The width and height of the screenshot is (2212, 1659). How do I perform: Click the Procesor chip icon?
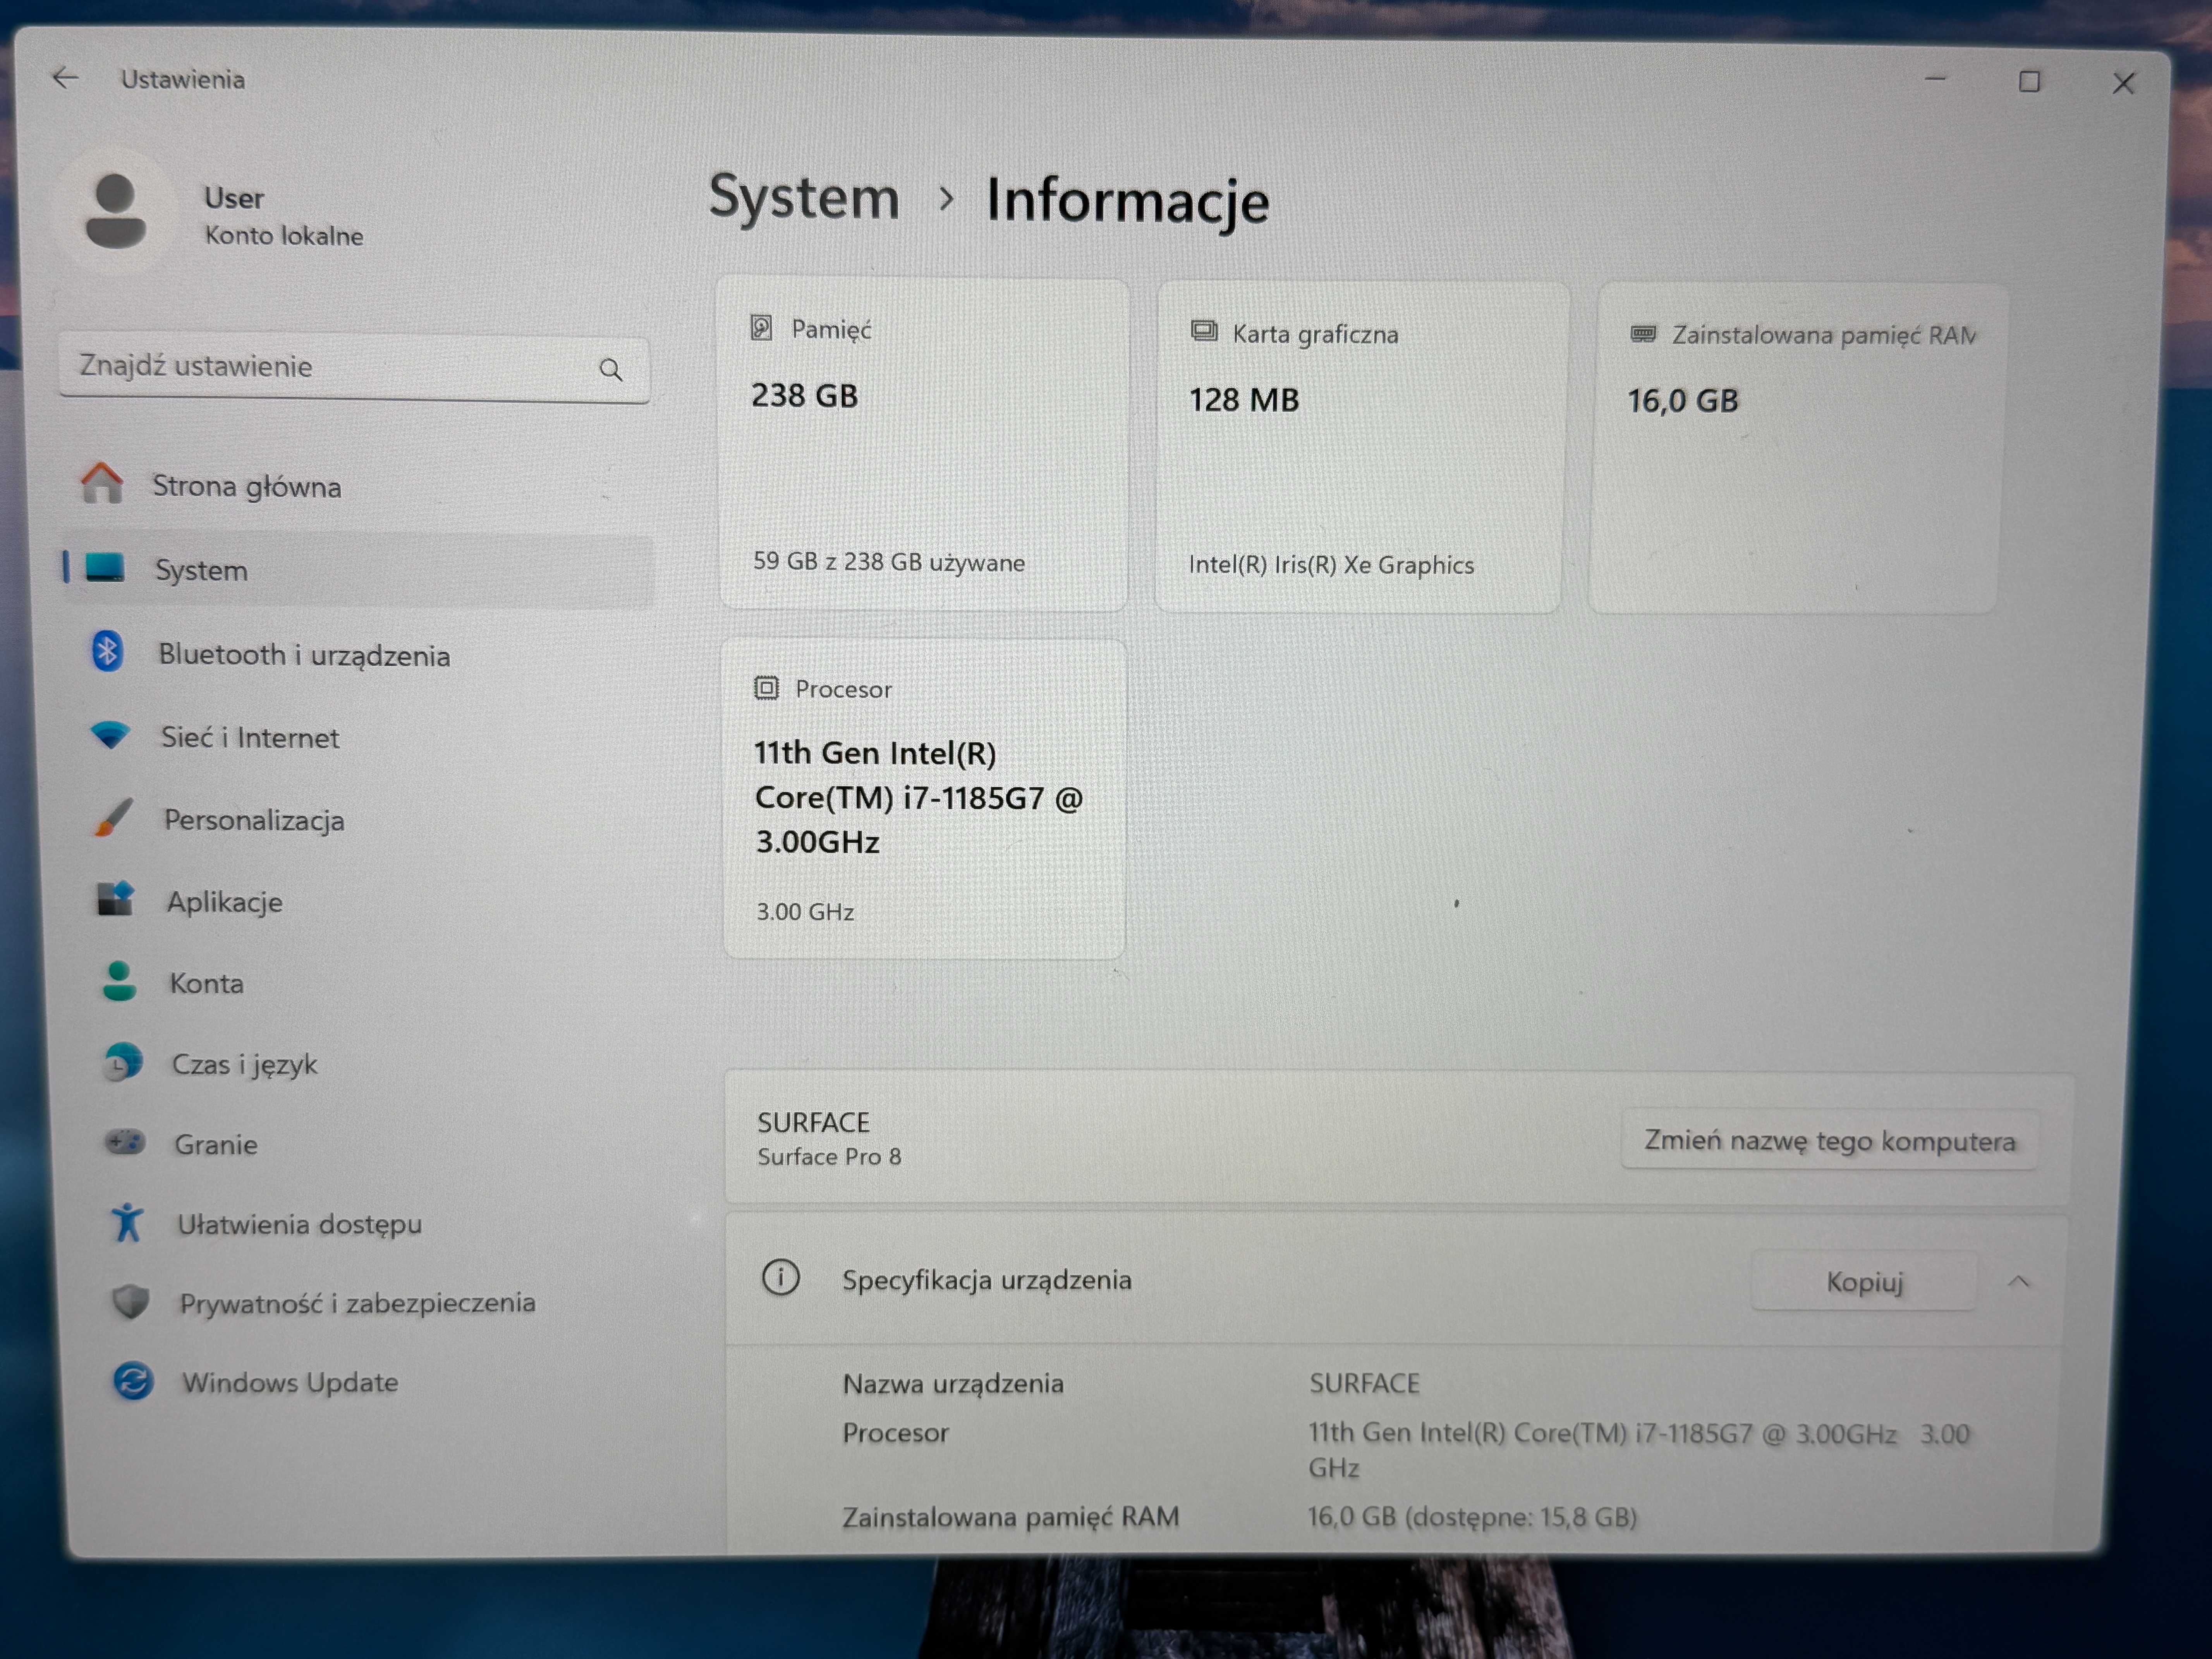[x=766, y=688]
